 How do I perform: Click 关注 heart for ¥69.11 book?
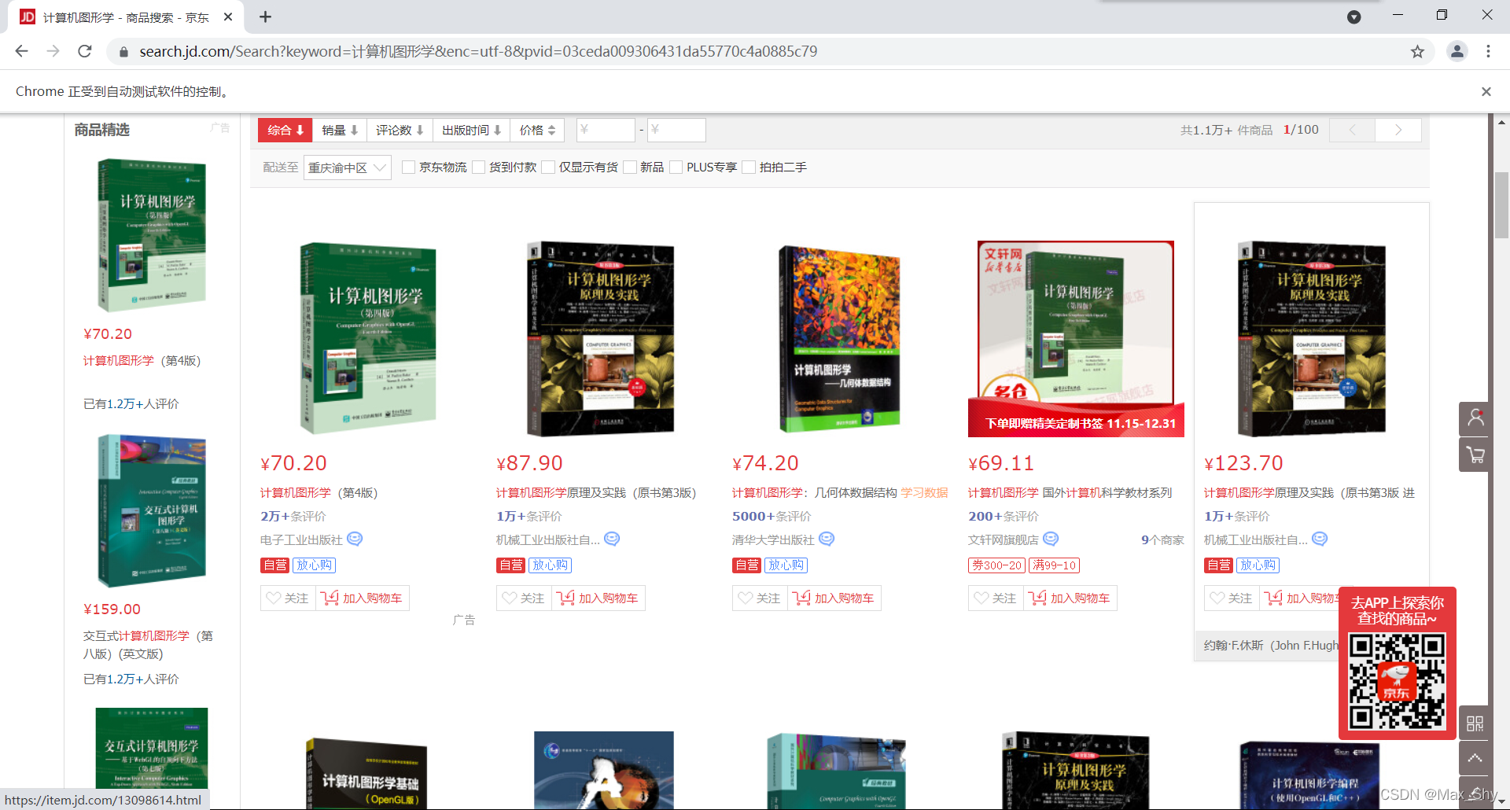coord(996,598)
